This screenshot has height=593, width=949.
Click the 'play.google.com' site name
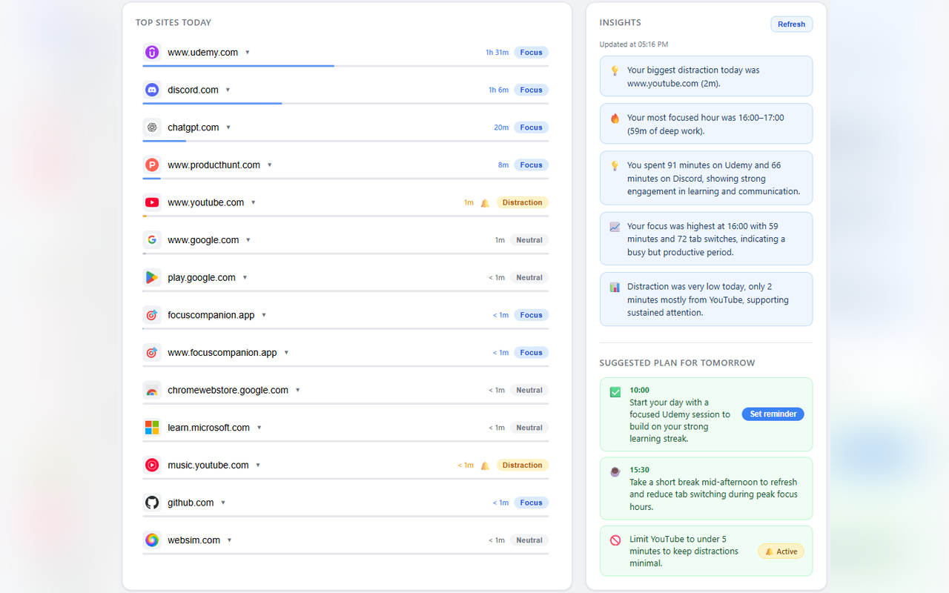[x=202, y=278]
